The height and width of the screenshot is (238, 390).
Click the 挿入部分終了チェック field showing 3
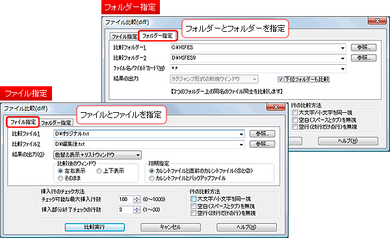[125, 210]
